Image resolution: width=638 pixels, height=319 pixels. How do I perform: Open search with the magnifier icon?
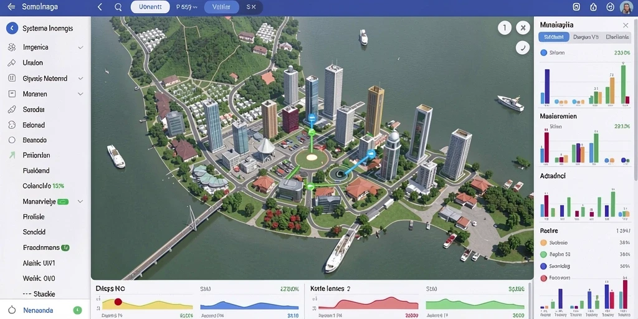pos(118,7)
